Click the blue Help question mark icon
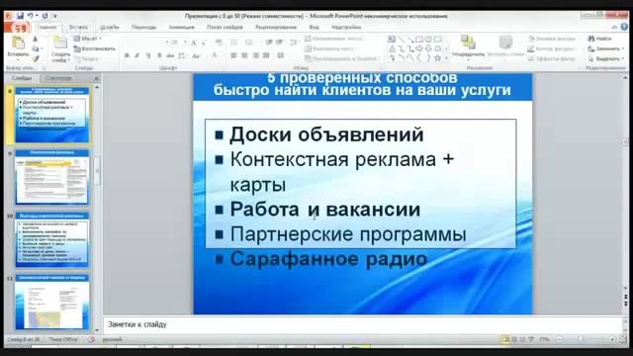Viewport: 633px width, 356px height. [624, 27]
